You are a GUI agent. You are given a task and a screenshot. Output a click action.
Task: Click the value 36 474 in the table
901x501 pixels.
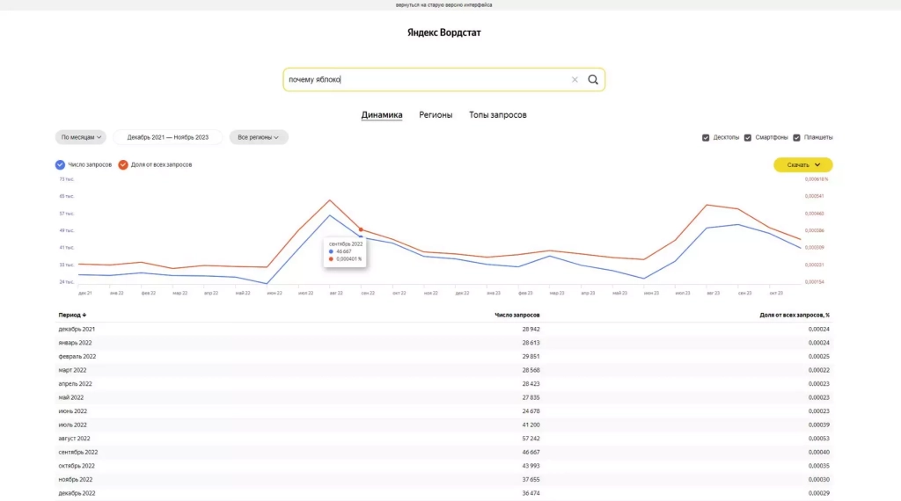tap(531, 494)
